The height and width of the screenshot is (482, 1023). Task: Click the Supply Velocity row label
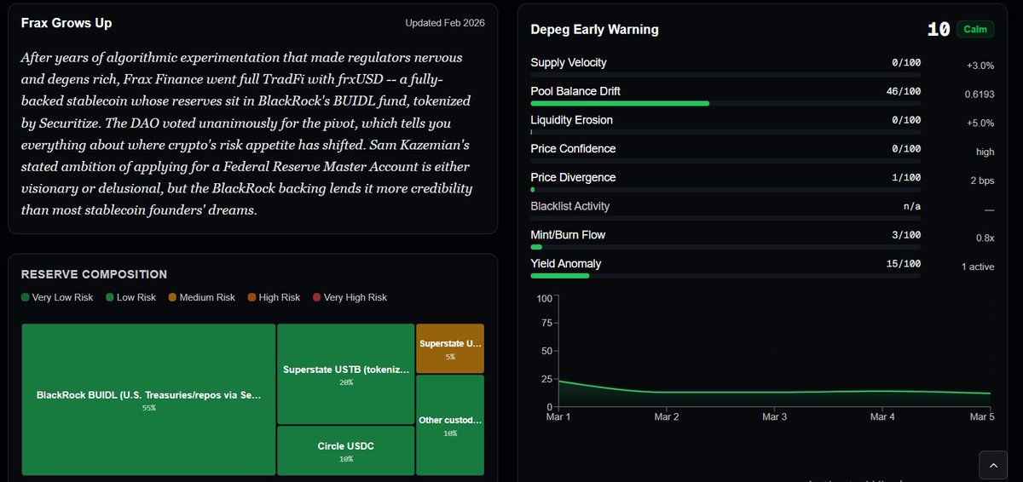pos(569,62)
